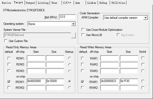This screenshot has width=153, height=99.
Task: Click the IROM2 Start field
Action: pos(36,88)
